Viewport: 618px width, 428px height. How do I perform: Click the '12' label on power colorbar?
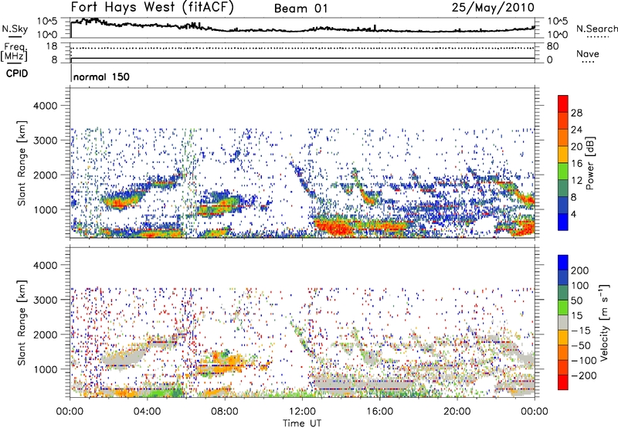pyautogui.click(x=576, y=181)
